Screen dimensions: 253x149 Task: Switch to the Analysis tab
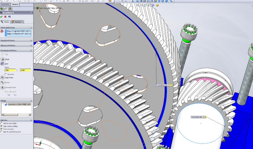[17, 22]
